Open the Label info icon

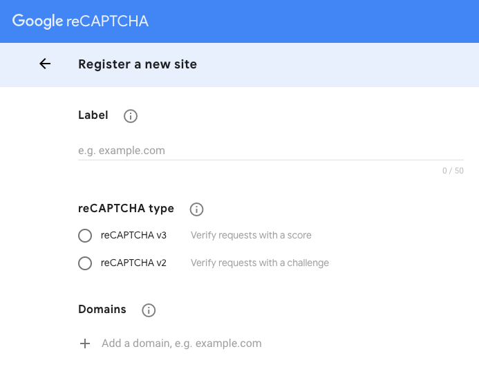click(x=131, y=116)
